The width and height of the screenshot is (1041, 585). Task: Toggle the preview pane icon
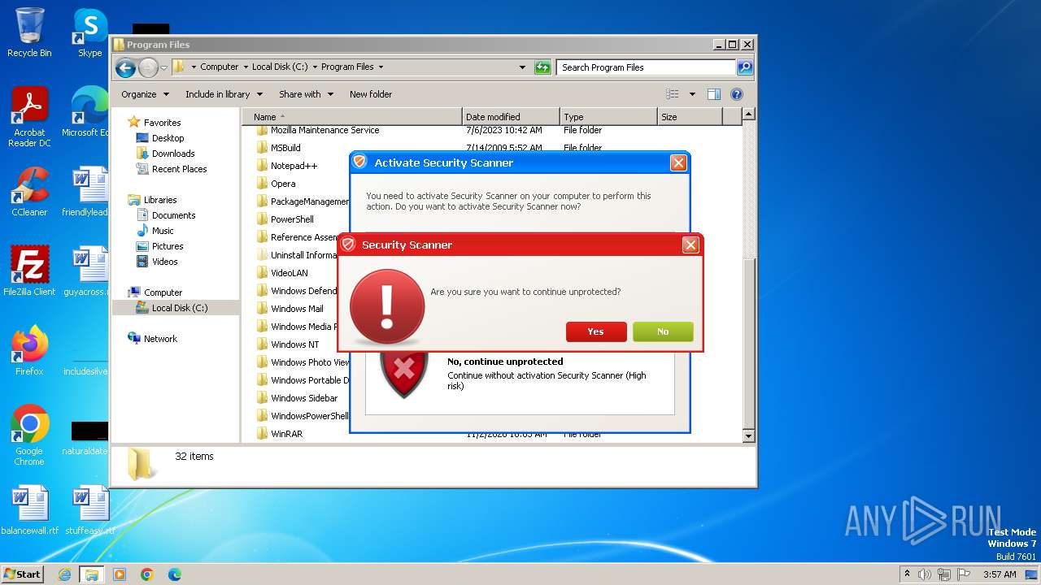(713, 94)
